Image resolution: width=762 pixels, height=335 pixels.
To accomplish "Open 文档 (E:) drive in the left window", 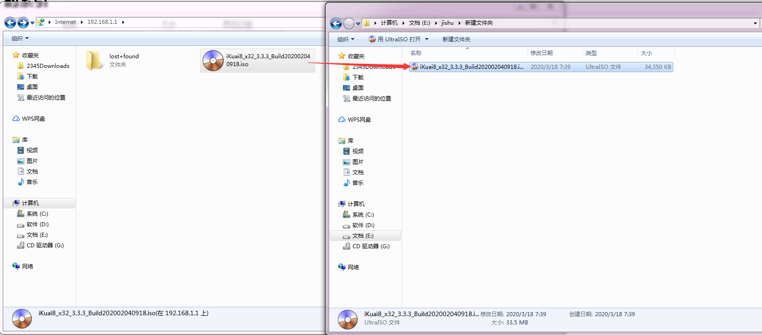I will (32, 234).
